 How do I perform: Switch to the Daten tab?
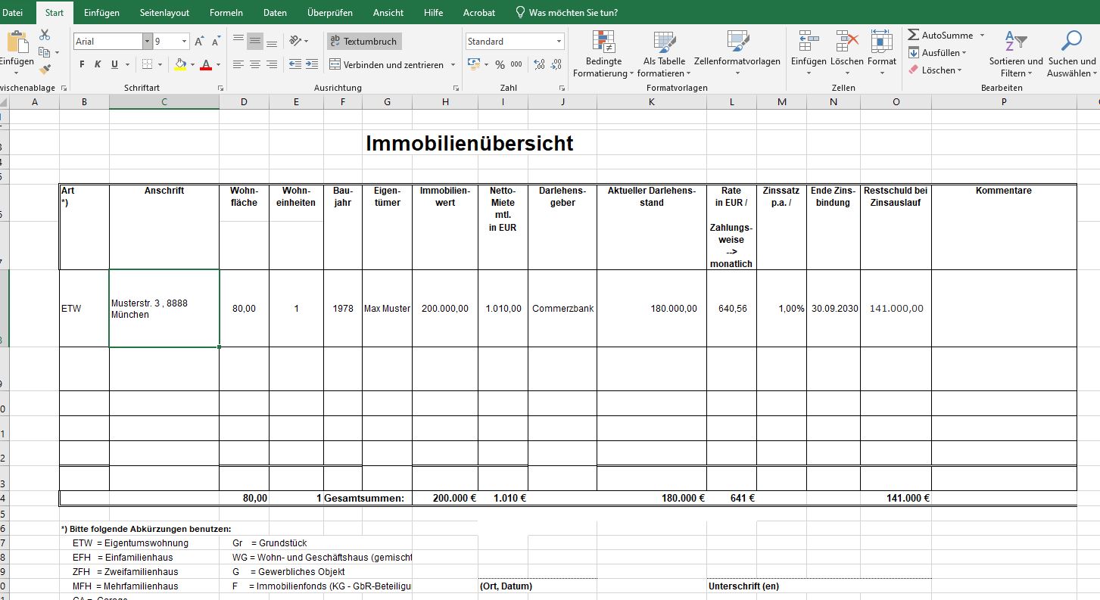click(275, 12)
